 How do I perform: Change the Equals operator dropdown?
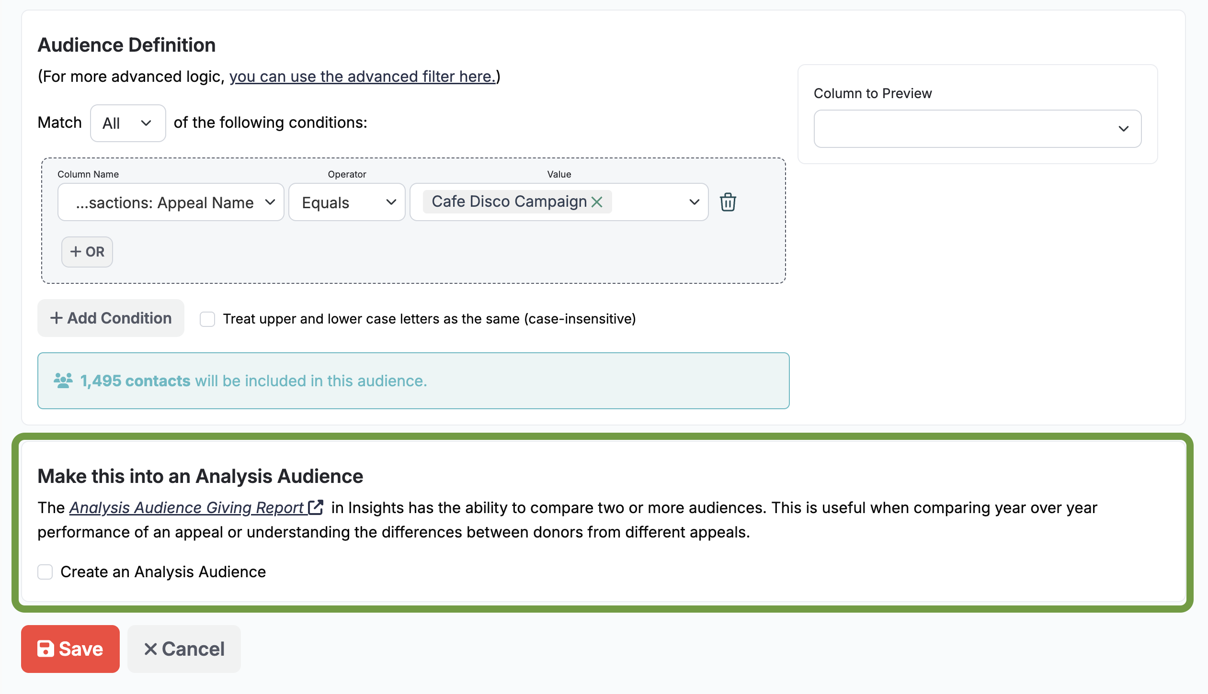(346, 202)
